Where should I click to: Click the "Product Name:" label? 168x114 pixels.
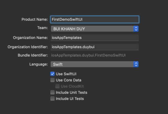[x=35, y=20]
